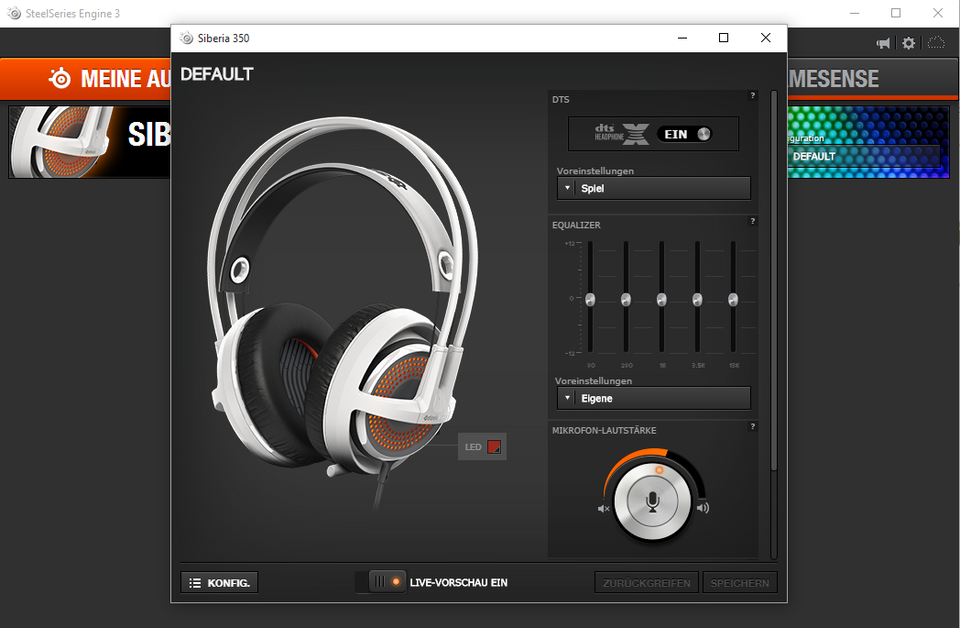The width and height of the screenshot is (960, 628).
Task: Click the 80 Hz equalizer slider knob
Action: coord(590,300)
